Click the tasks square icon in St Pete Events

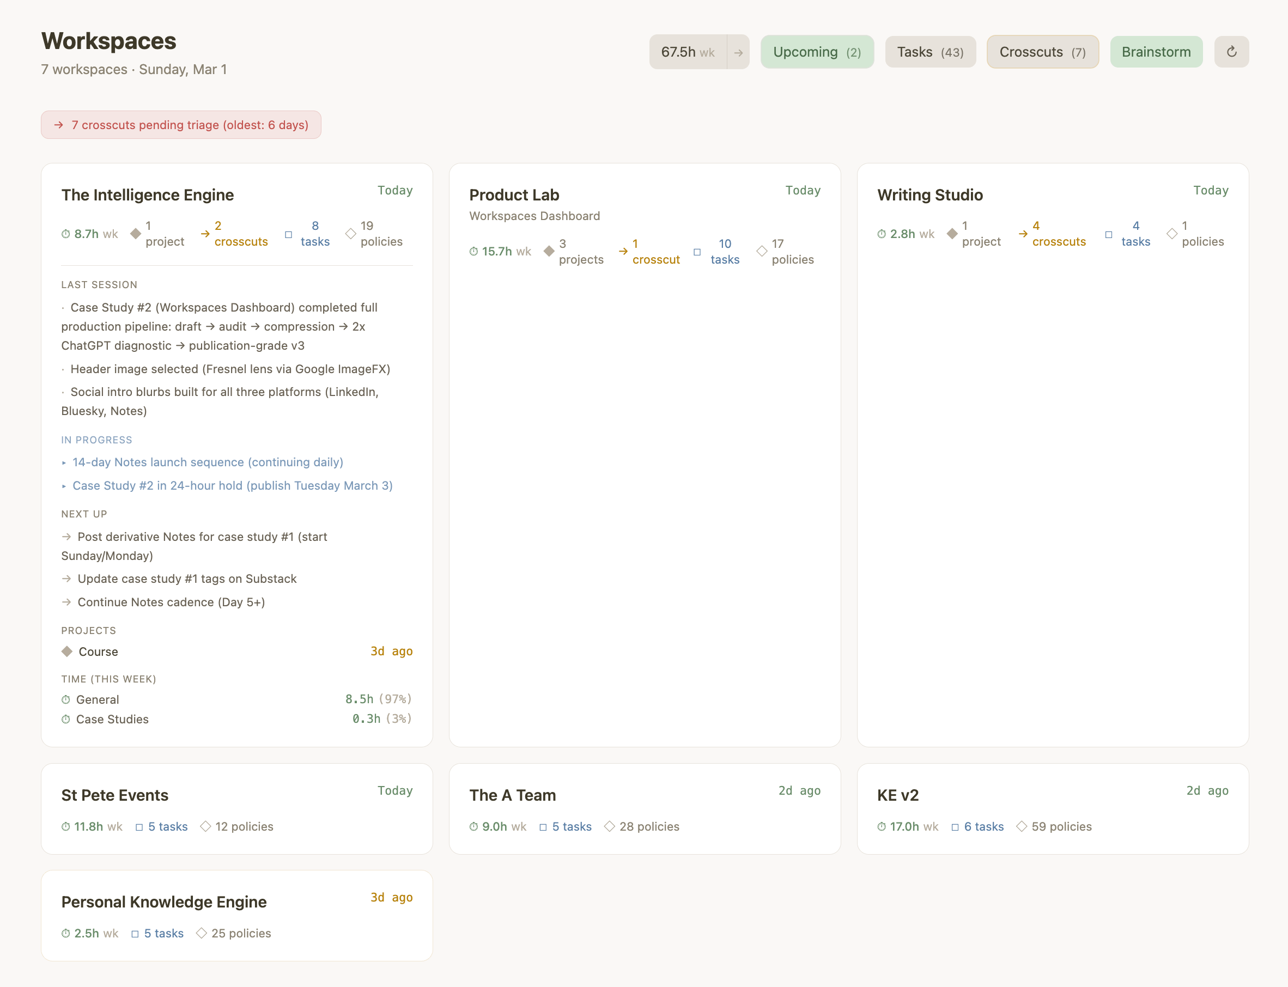coord(139,827)
